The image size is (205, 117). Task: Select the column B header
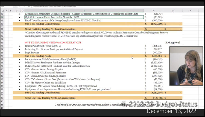pyautogui.click(x=11, y=10)
